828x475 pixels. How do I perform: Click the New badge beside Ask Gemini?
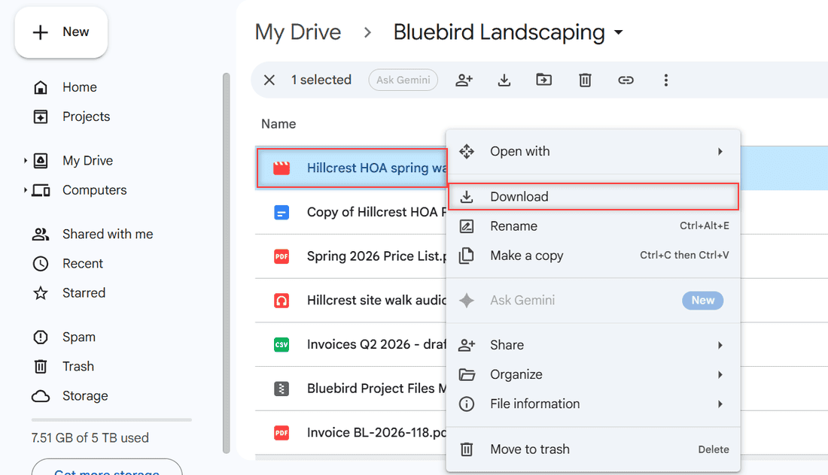click(x=703, y=301)
